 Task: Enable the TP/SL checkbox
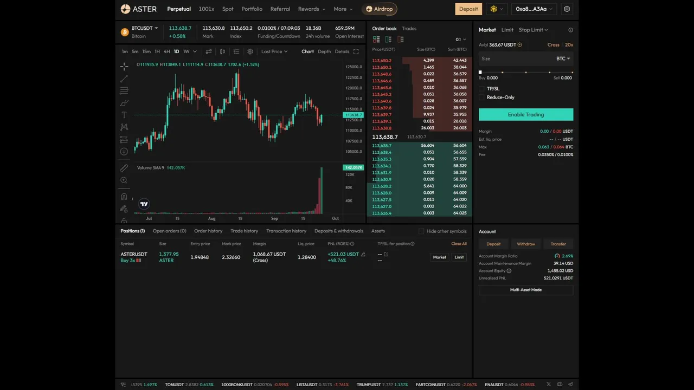coord(481,88)
